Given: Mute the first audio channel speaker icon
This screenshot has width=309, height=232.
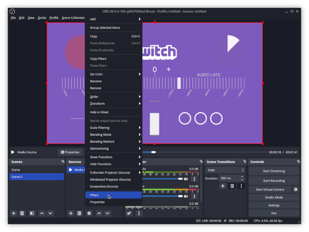Looking at the screenshot, I should pyautogui.click(x=186, y=179).
